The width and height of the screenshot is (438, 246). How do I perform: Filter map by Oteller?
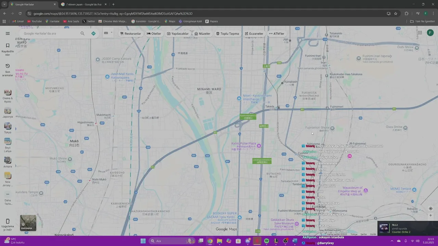(154, 33)
